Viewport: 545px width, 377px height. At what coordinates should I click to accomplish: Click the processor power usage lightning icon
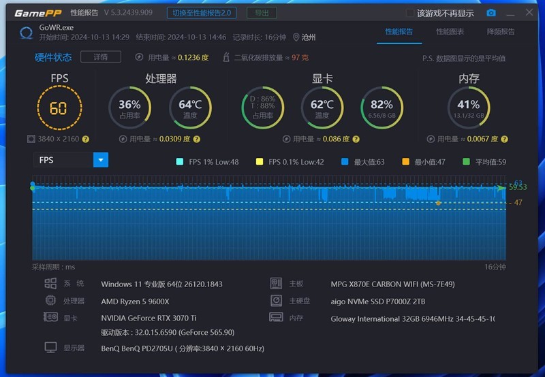[x=123, y=140]
